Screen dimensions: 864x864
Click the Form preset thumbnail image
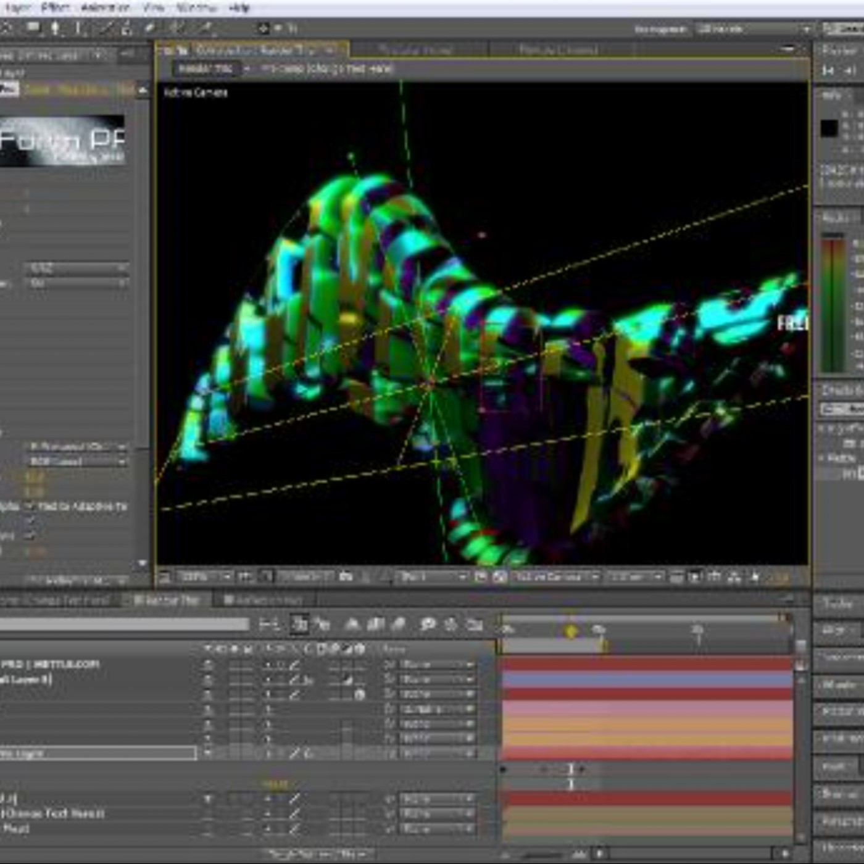62,141
